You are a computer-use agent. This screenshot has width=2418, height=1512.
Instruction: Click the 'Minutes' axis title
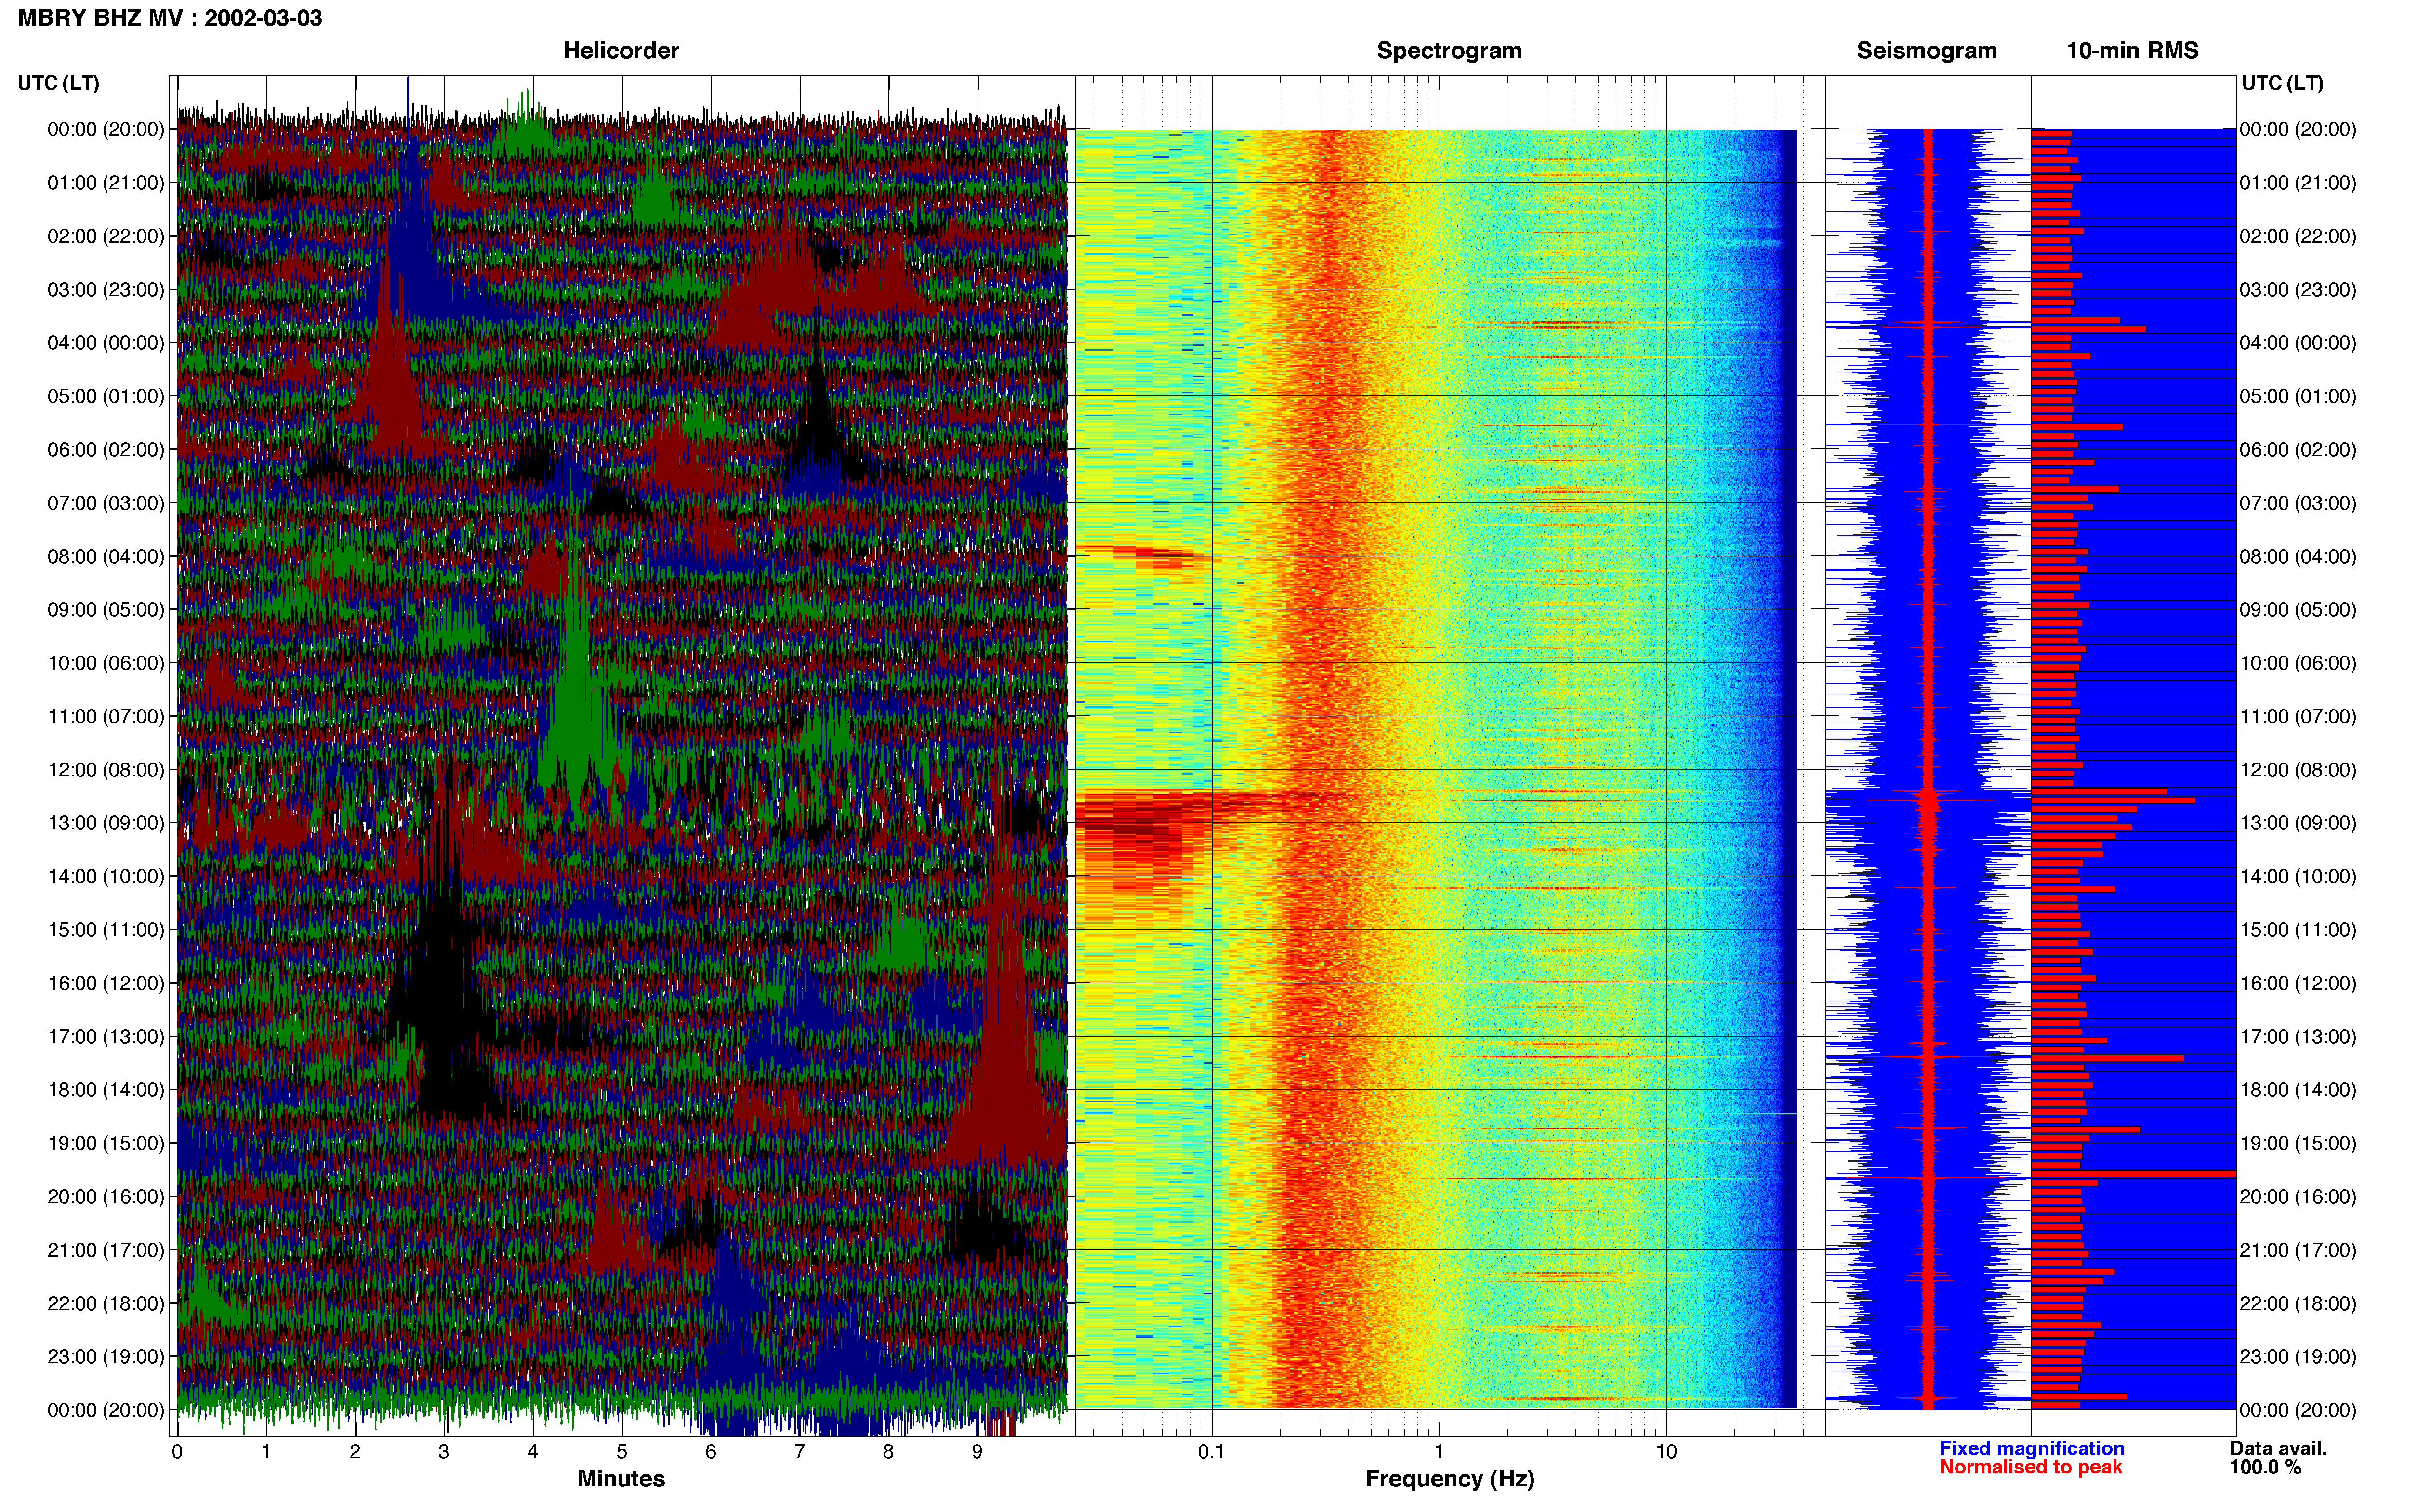tap(621, 1478)
